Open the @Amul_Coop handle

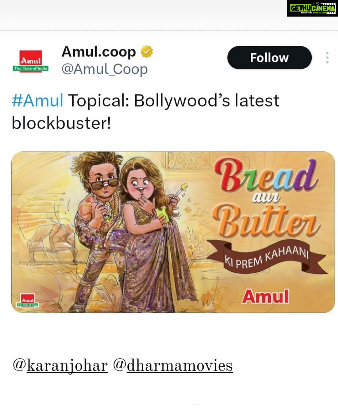105,69
